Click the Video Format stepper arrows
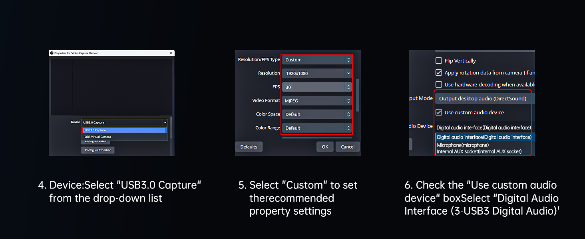Image resolution: width=585 pixels, height=239 pixels. pos(348,100)
